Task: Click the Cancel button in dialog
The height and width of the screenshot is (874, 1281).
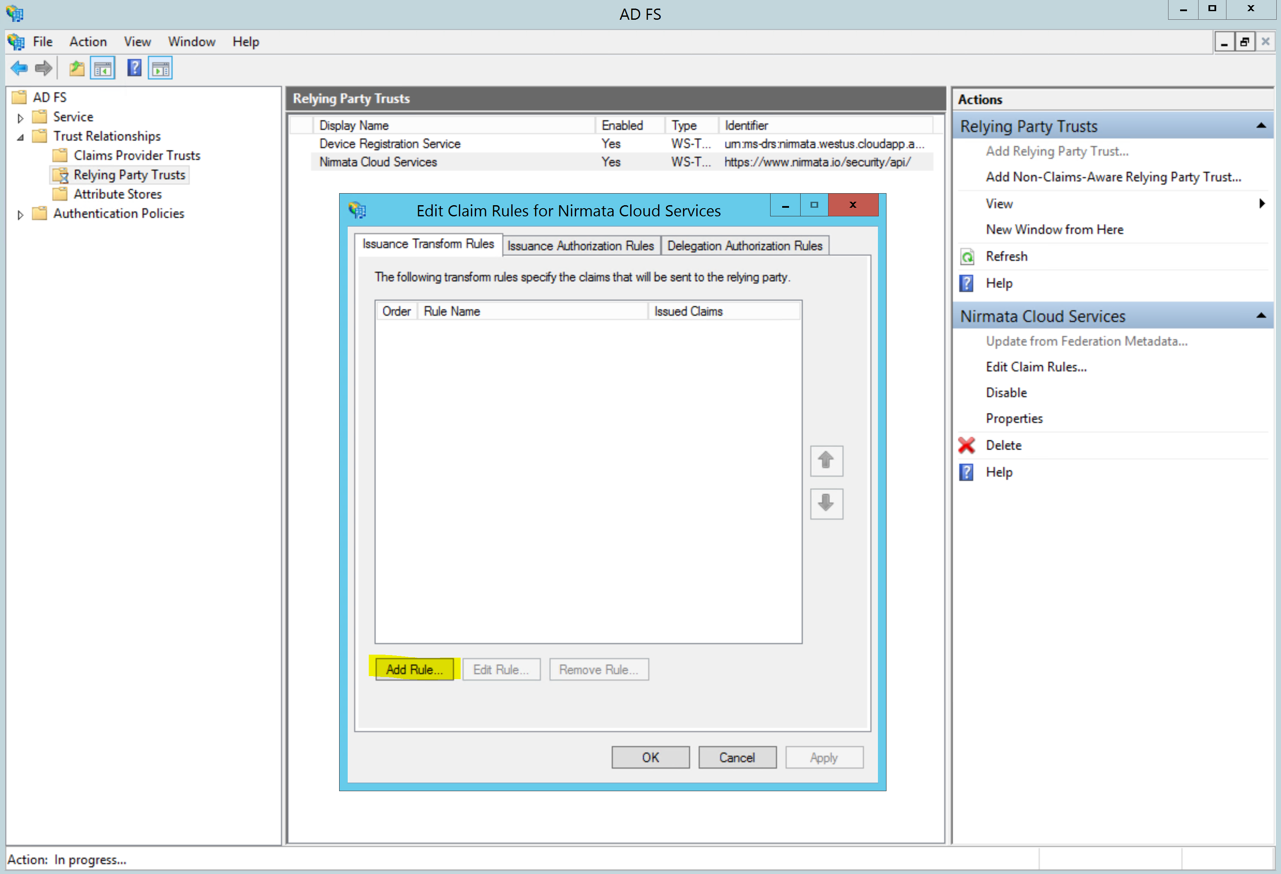Action: [737, 758]
